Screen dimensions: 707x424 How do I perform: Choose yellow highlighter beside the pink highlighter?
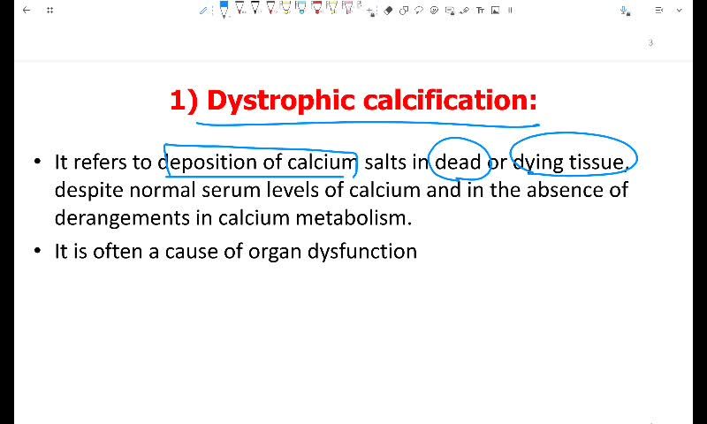[x=332, y=9]
